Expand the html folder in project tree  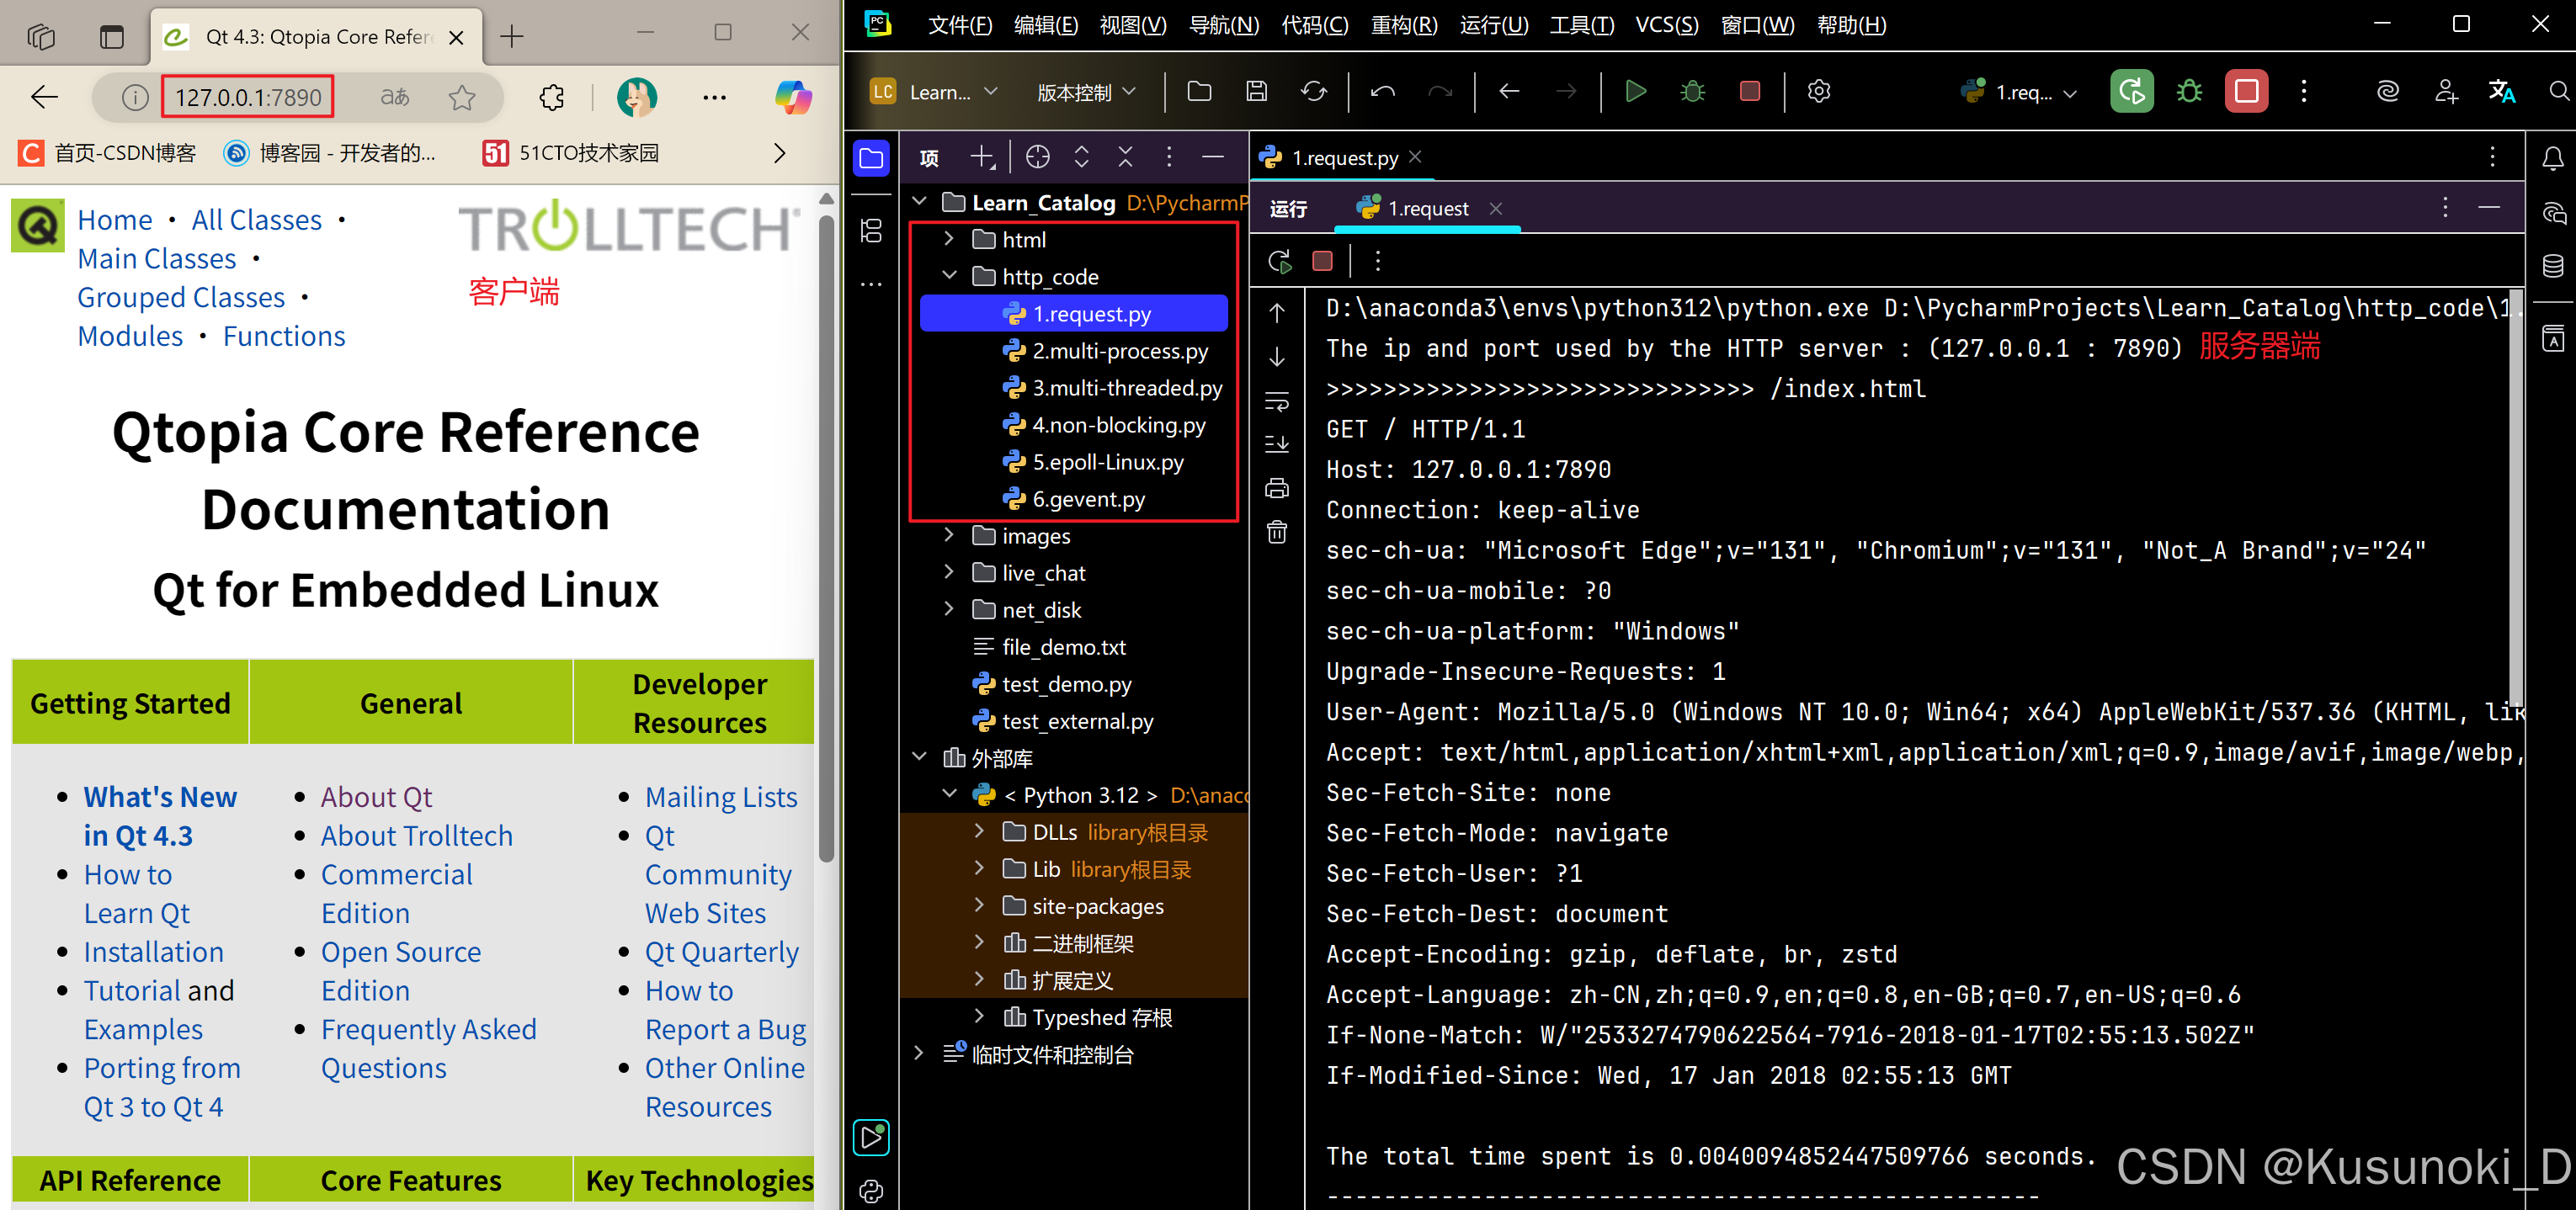point(949,240)
